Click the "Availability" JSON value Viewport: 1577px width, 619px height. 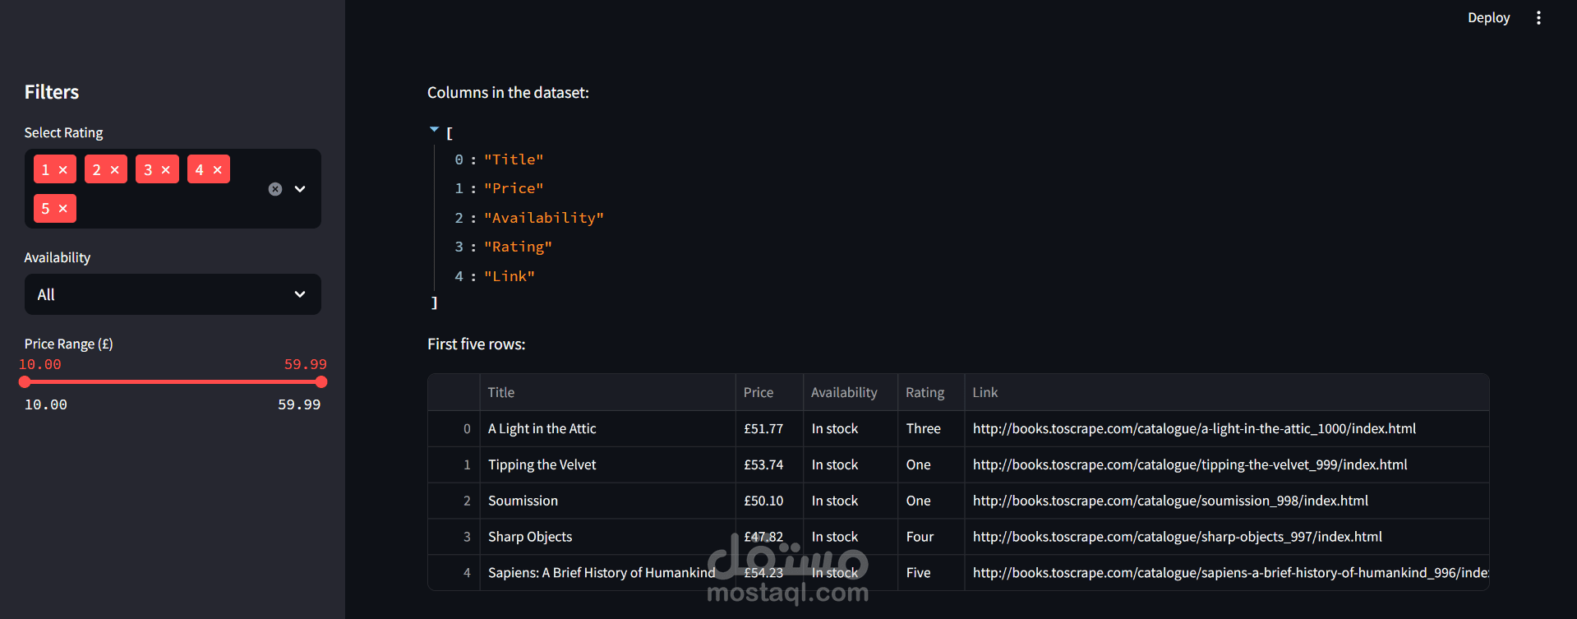pos(544,218)
